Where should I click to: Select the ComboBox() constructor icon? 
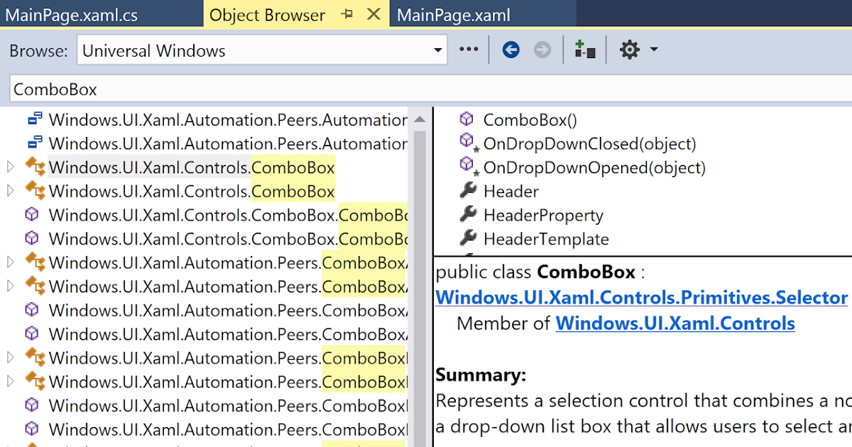click(x=466, y=119)
